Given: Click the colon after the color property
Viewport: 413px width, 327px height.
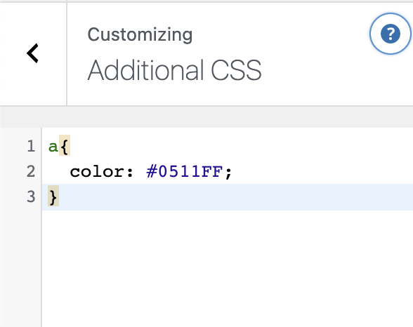Looking at the screenshot, I should click(x=130, y=173).
